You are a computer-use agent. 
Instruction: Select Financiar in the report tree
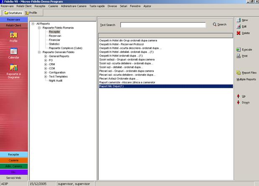[x=54, y=40]
